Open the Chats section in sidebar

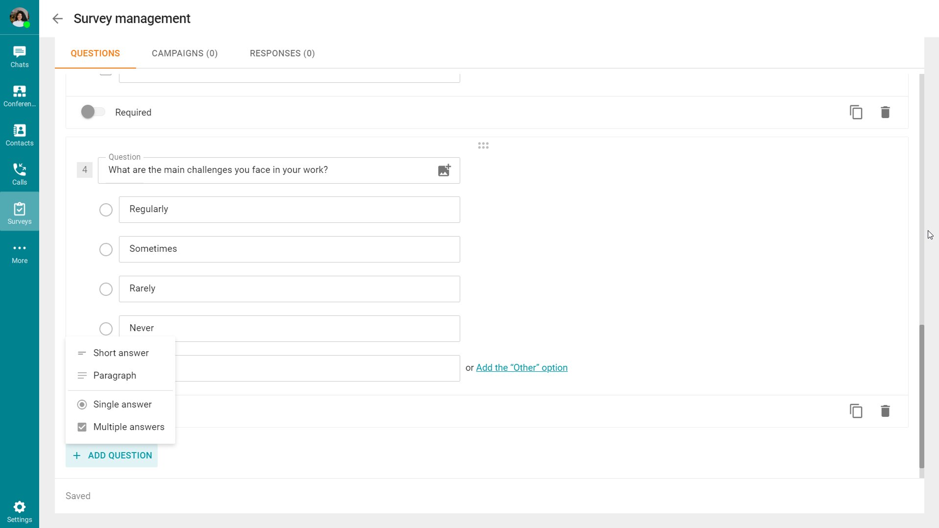coord(20,56)
